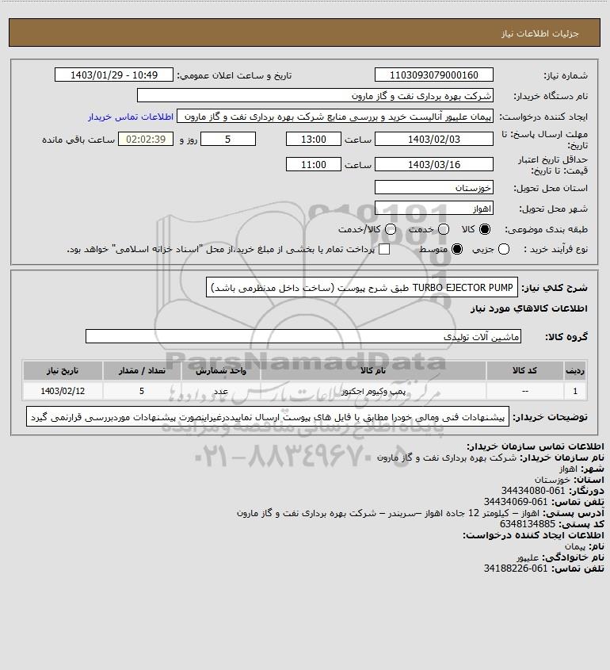610x670 pixels.
Task: Click the اطلاعات تماس سازمان خریدار heading
Action: point(535,446)
